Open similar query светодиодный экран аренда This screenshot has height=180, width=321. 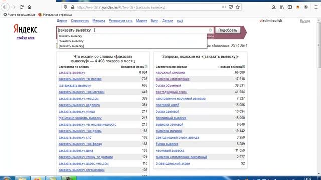(x=177, y=138)
